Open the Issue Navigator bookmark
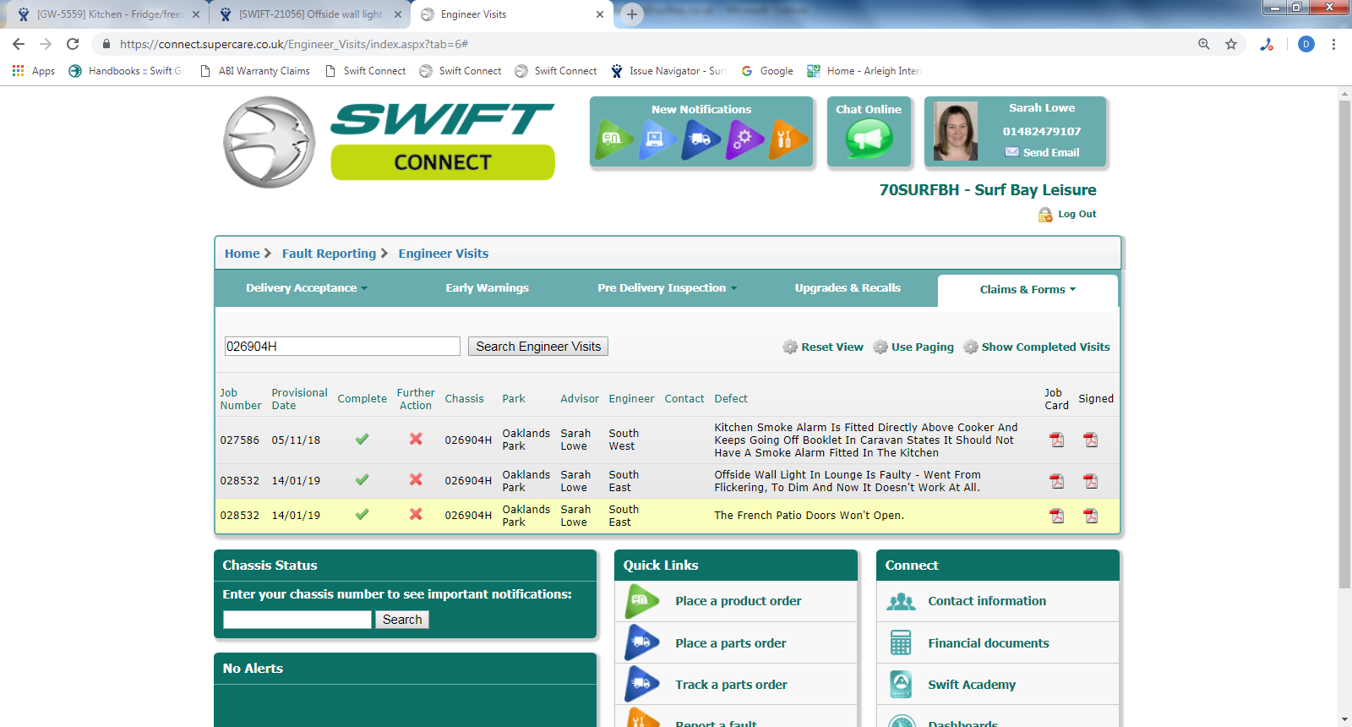The height and width of the screenshot is (727, 1352). [668, 71]
